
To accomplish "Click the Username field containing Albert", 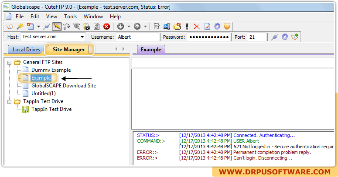I will click(137, 37).
